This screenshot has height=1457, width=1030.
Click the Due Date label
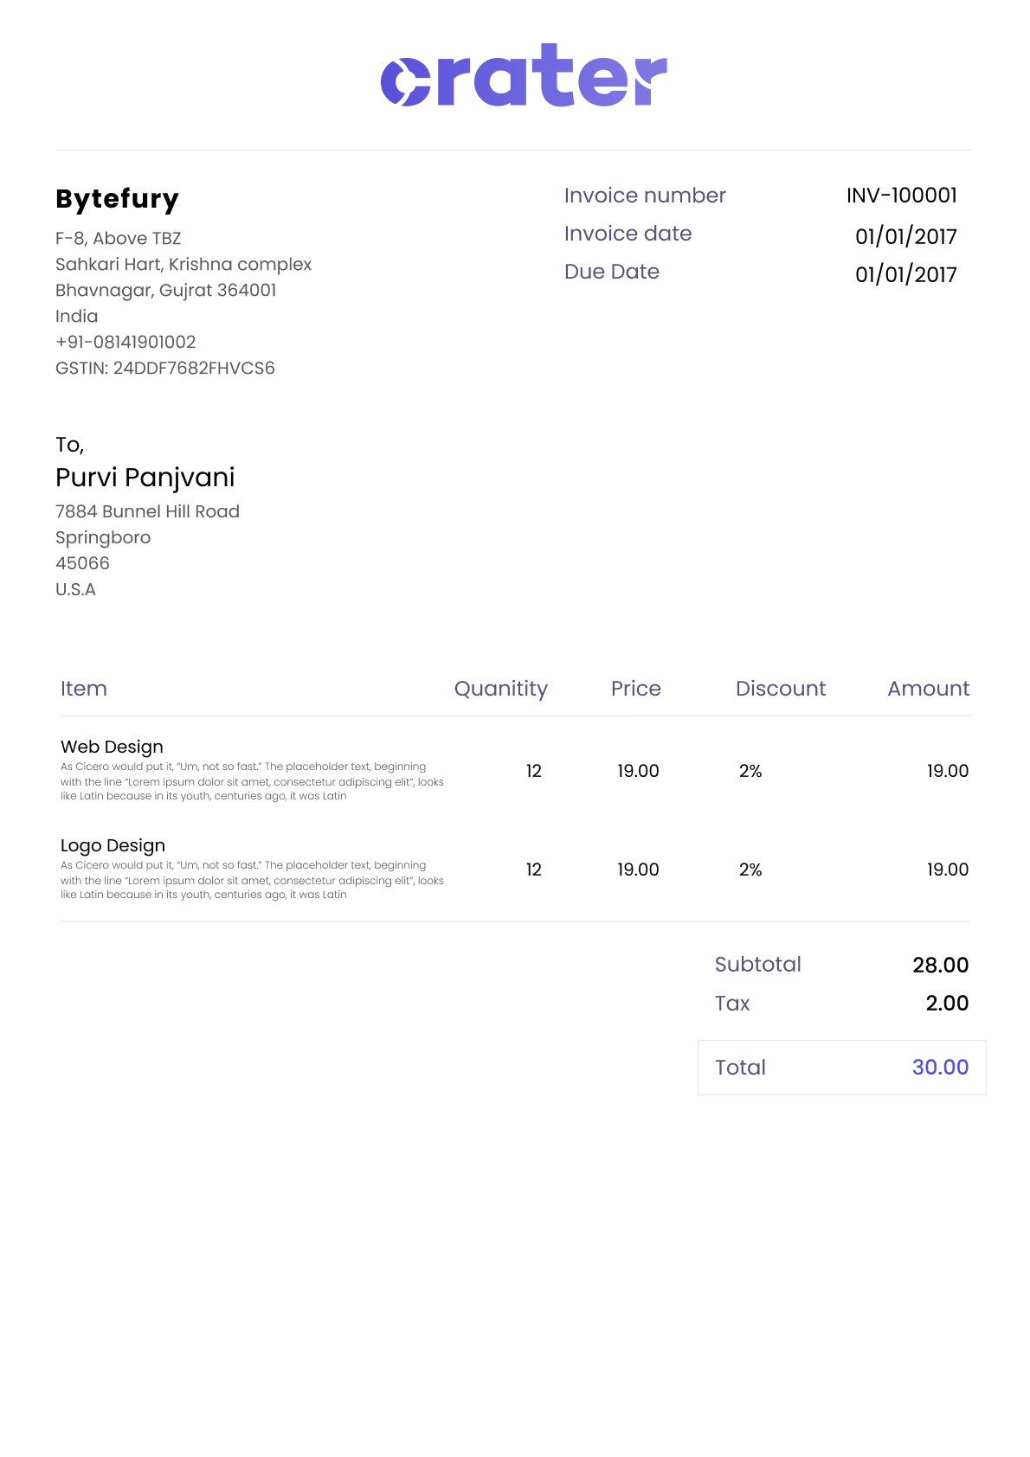click(611, 272)
